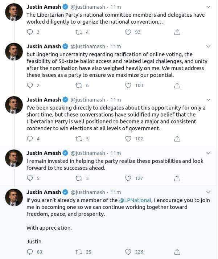This screenshot has height=259, width=218.
Task: Open options chevron on the lingering uncertainty tweet
Action: pyautogui.click(x=208, y=46)
